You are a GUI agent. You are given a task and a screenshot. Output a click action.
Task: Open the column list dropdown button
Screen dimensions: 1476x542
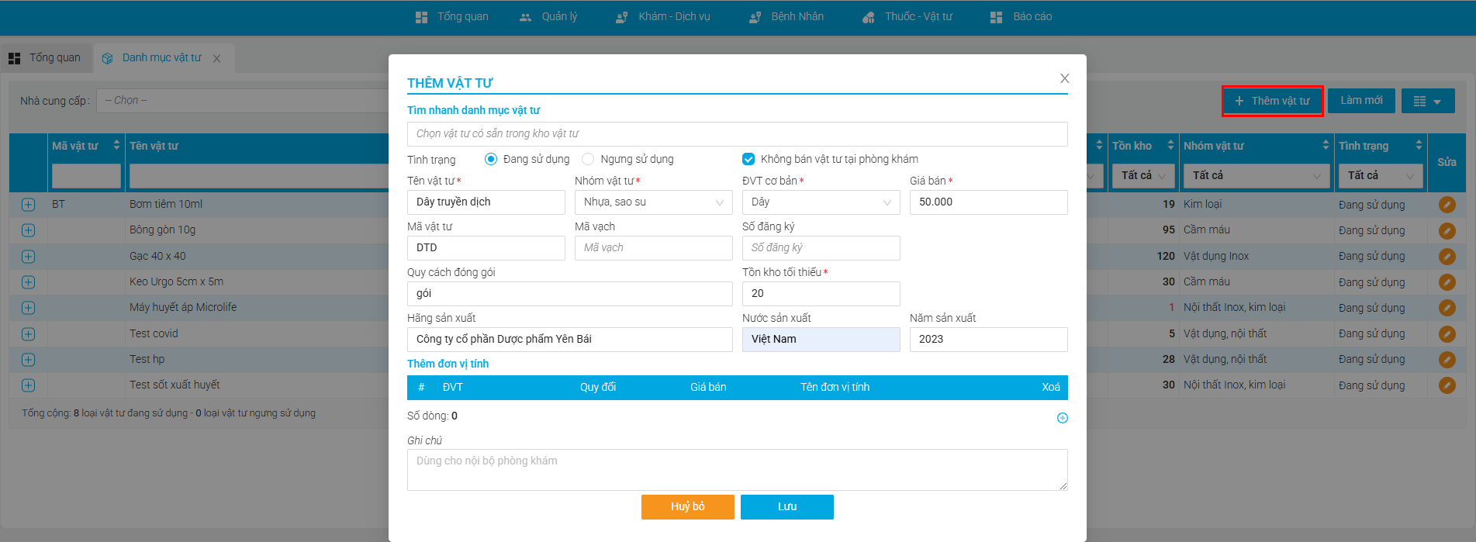(x=1428, y=101)
